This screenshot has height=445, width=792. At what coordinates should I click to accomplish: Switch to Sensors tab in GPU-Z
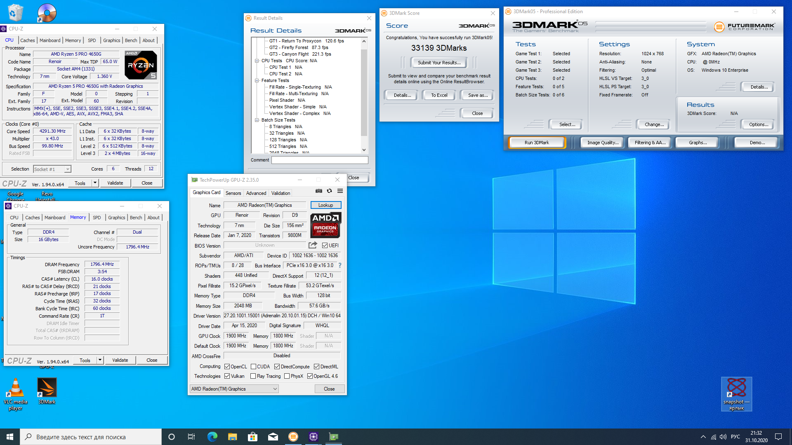(233, 193)
